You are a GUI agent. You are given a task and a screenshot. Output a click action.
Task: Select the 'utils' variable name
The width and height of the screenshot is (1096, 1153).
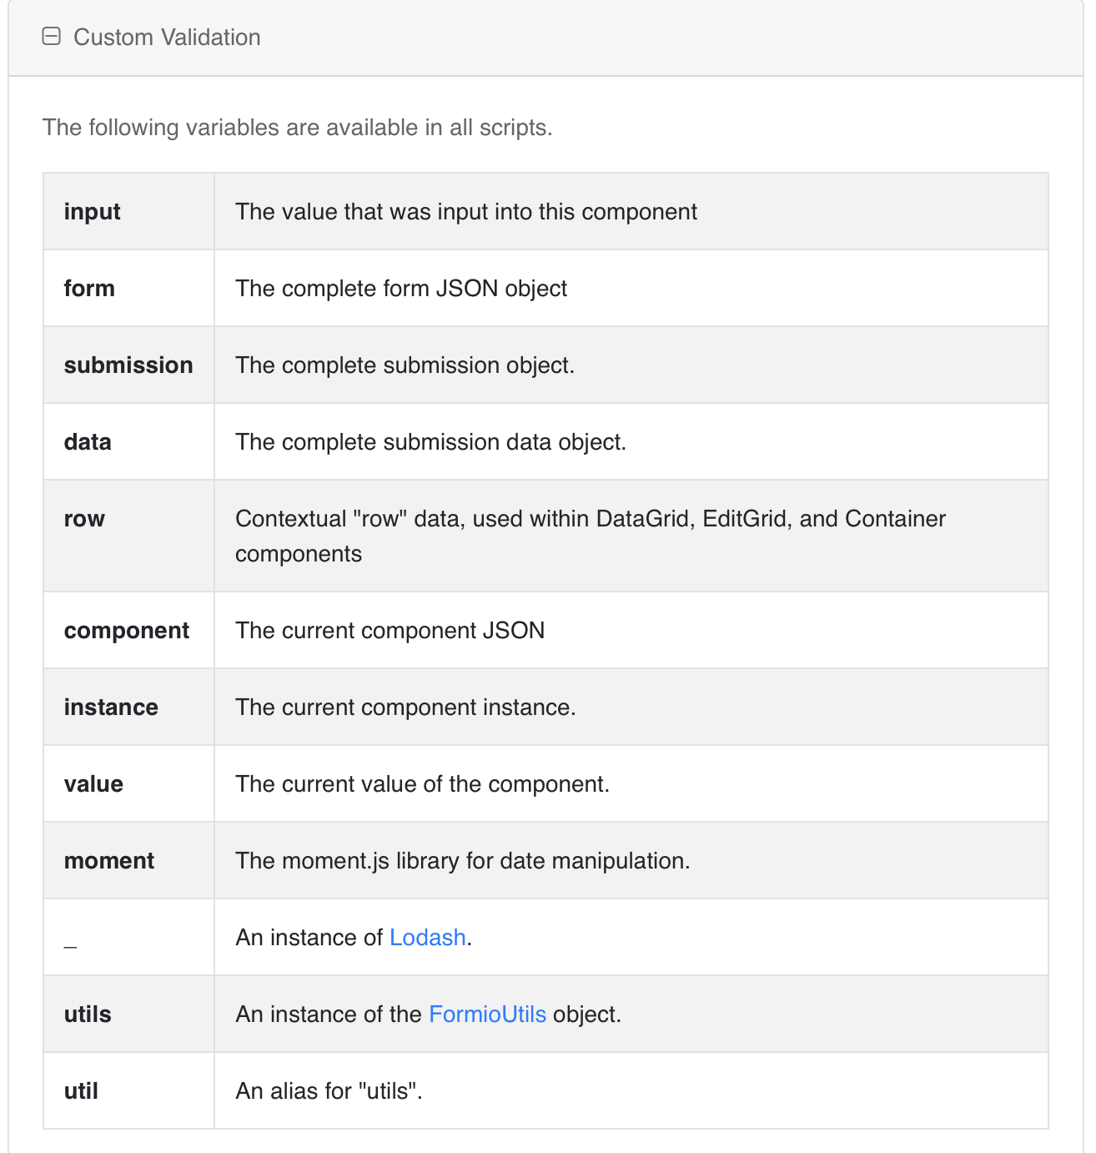88,1014
